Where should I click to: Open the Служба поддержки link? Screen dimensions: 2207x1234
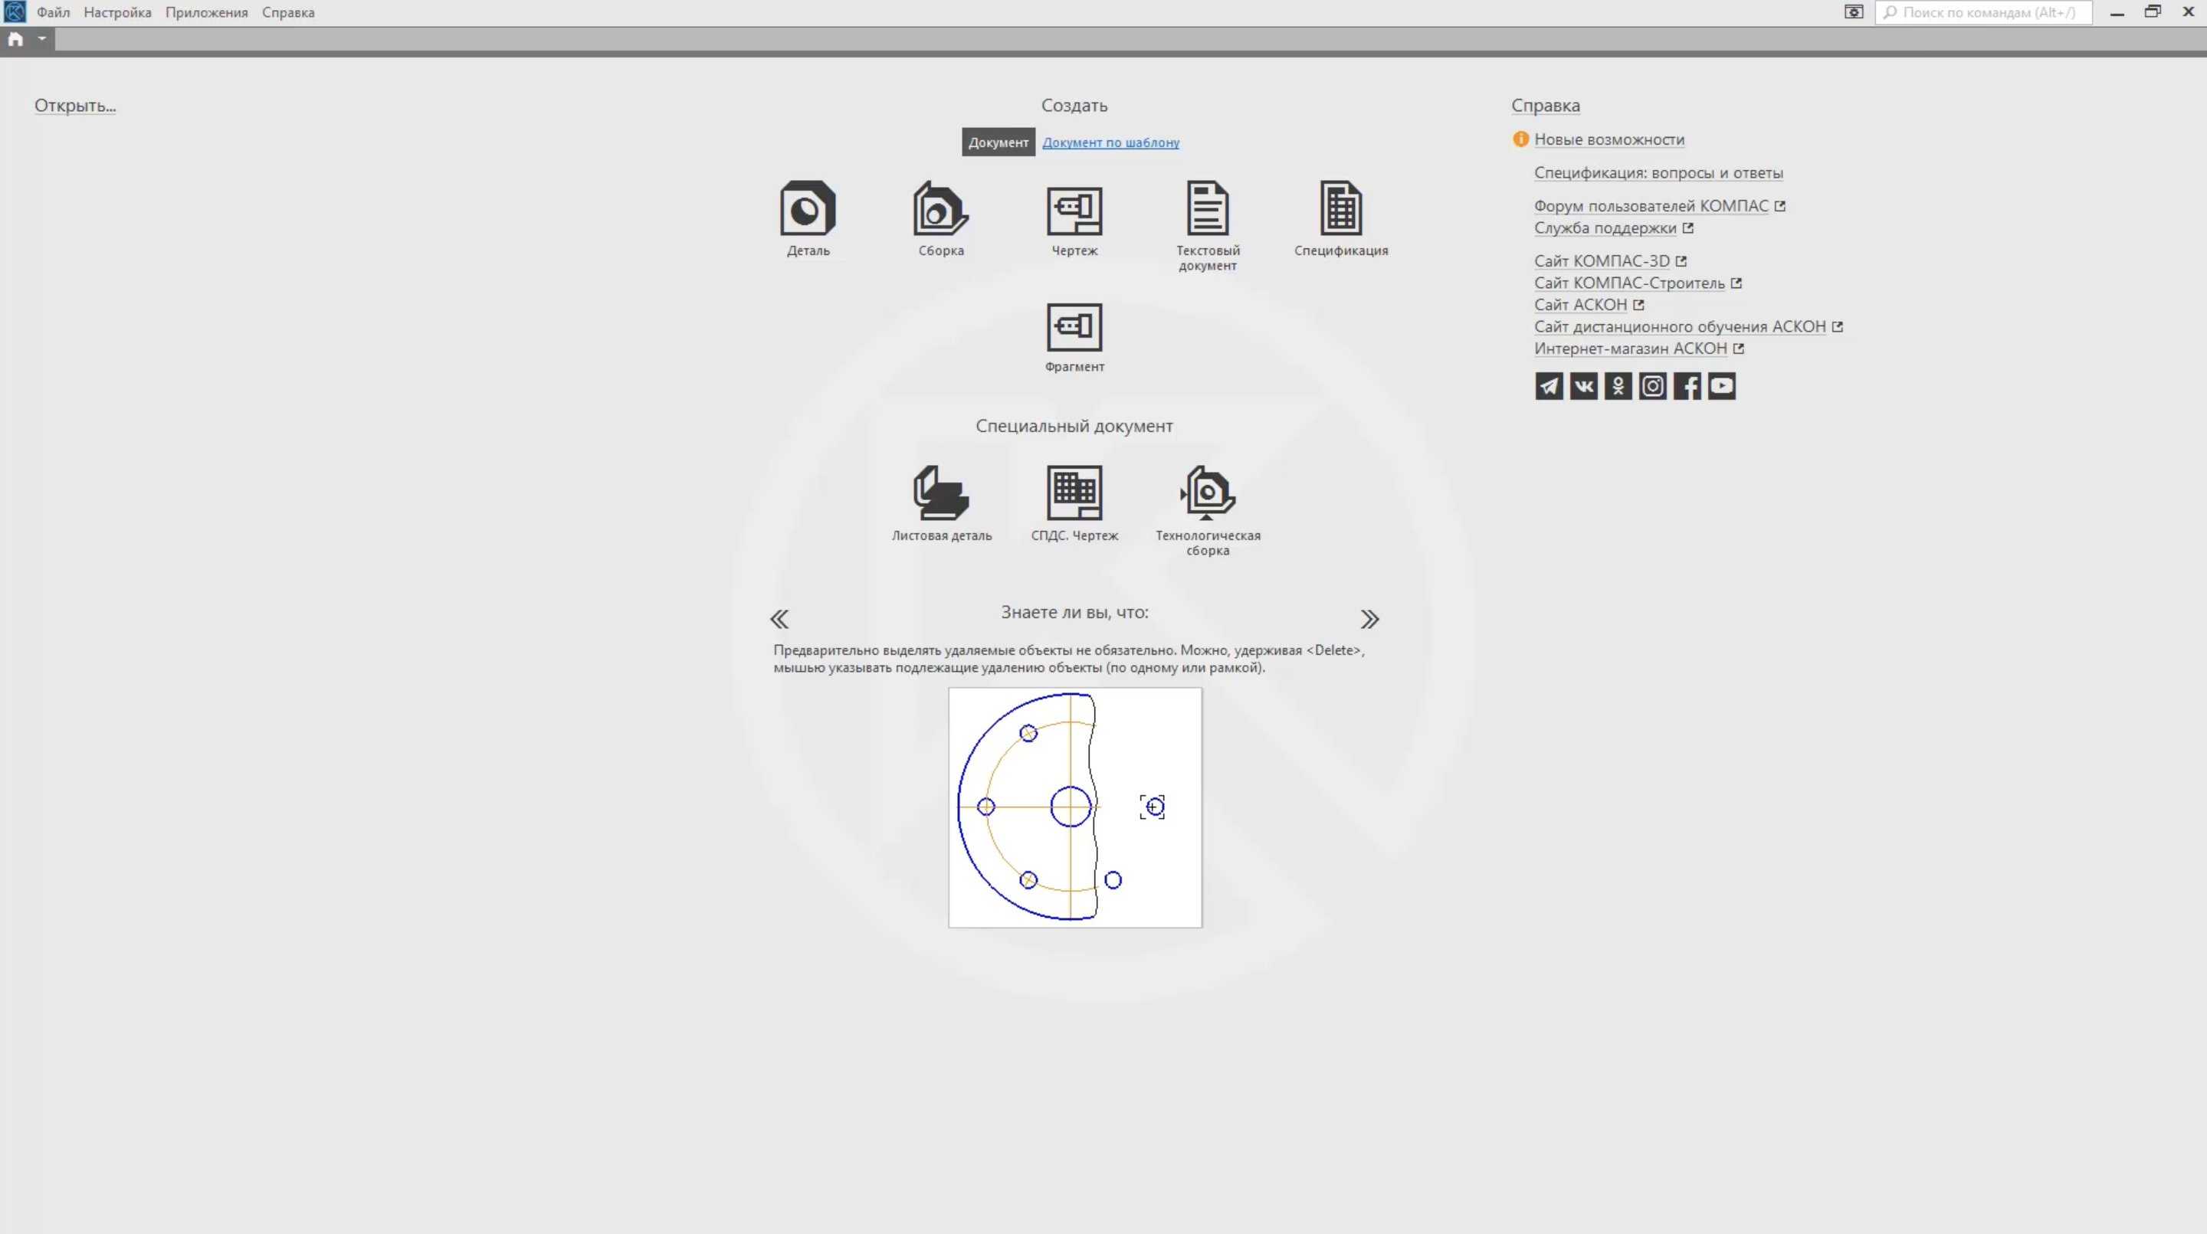click(x=1605, y=227)
